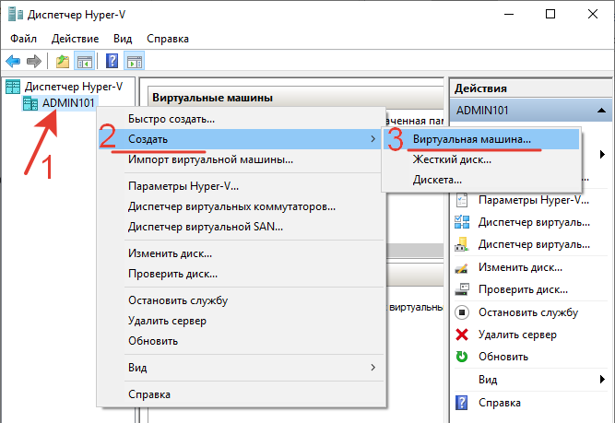The image size is (615, 423).
Task: Click the green Обновить refresh icon
Action: 462,357
